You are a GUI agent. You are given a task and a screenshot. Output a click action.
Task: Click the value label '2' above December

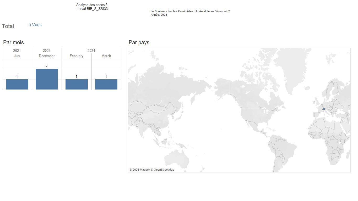pyautogui.click(x=47, y=66)
